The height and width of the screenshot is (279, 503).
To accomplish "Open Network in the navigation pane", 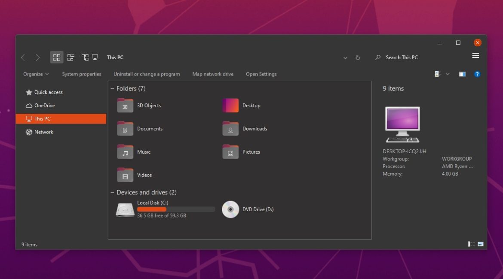I will click(x=43, y=132).
